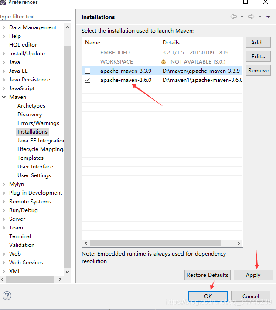Expand the XML node

(4, 271)
